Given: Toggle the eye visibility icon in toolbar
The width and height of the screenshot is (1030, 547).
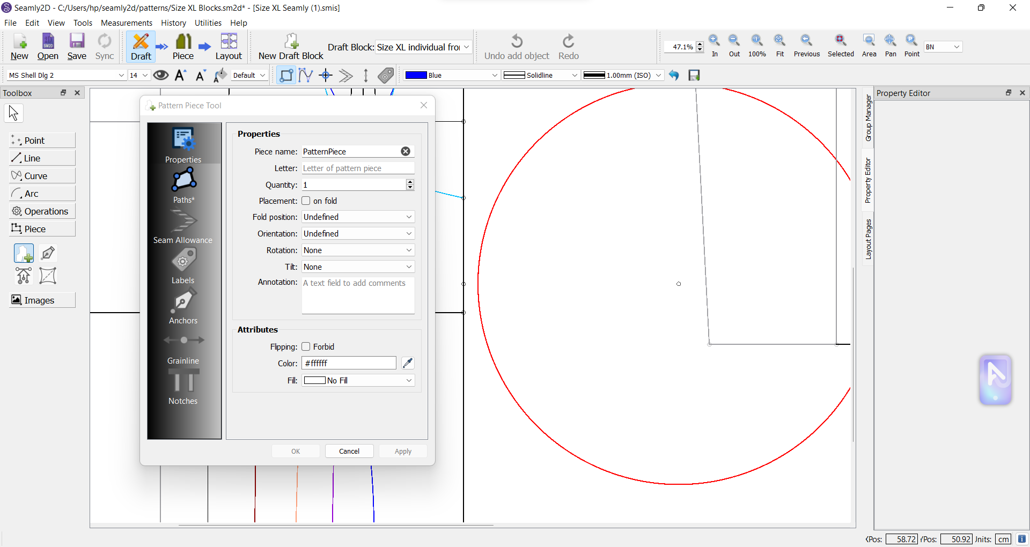Looking at the screenshot, I should (x=160, y=75).
